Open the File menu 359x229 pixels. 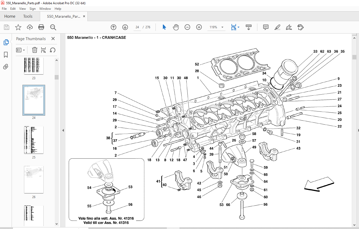4,9
